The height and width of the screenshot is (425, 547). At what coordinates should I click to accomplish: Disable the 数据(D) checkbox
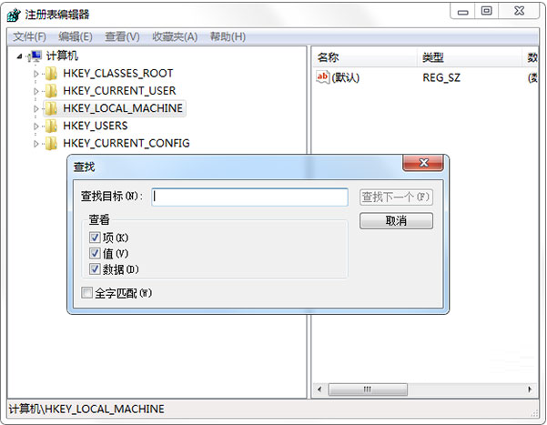95,269
